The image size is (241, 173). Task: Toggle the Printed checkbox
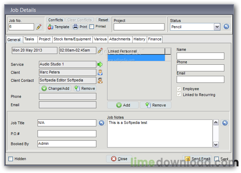(91, 26)
